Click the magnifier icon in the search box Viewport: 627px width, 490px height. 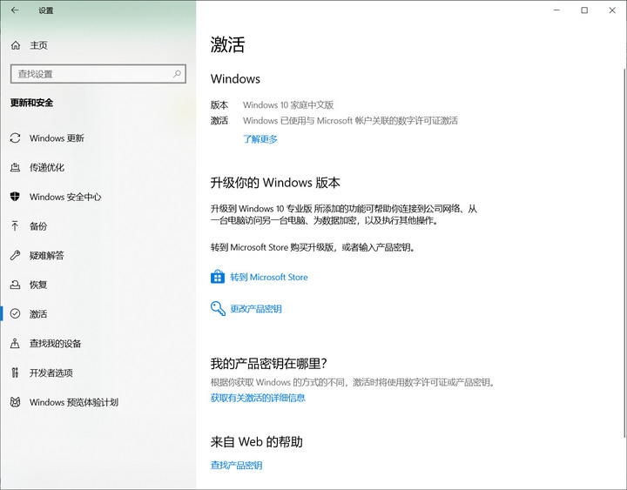tap(177, 73)
